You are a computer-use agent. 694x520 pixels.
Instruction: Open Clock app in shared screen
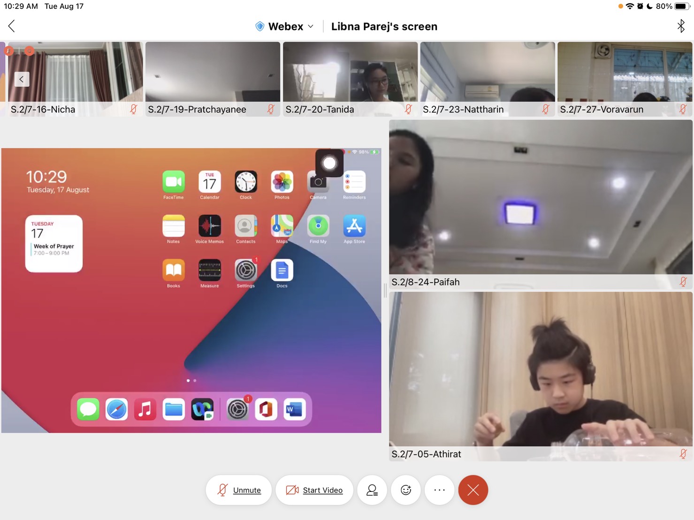[246, 182]
